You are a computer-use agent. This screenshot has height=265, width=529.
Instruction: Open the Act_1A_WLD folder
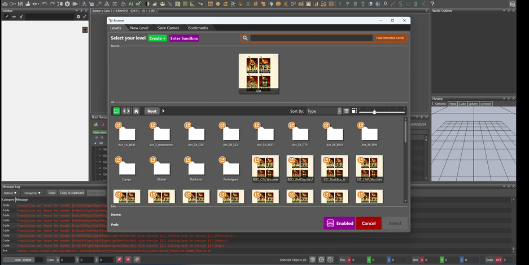pyautogui.click(x=127, y=134)
